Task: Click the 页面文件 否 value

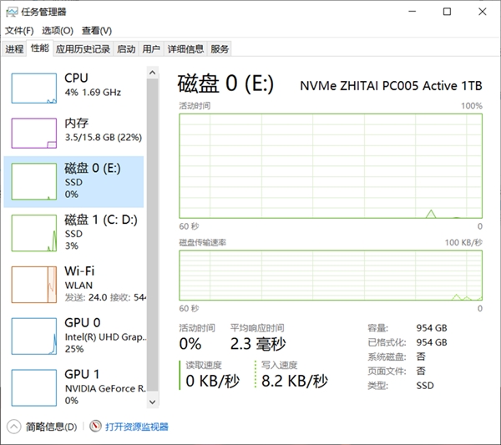Action: point(421,371)
